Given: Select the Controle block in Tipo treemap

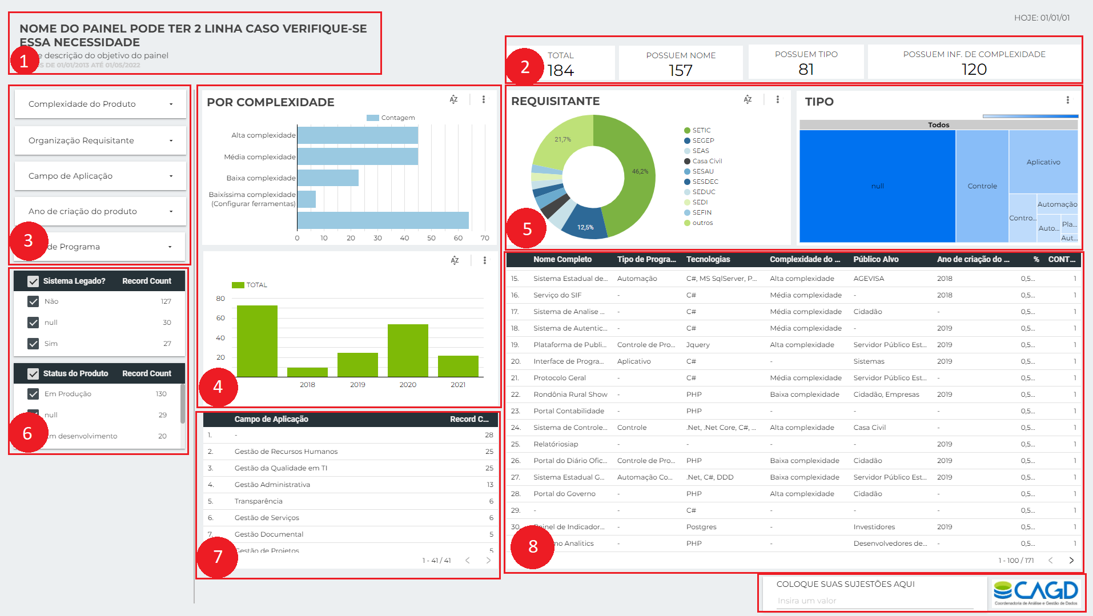Looking at the screenshot, I should [x=982, y=186].
